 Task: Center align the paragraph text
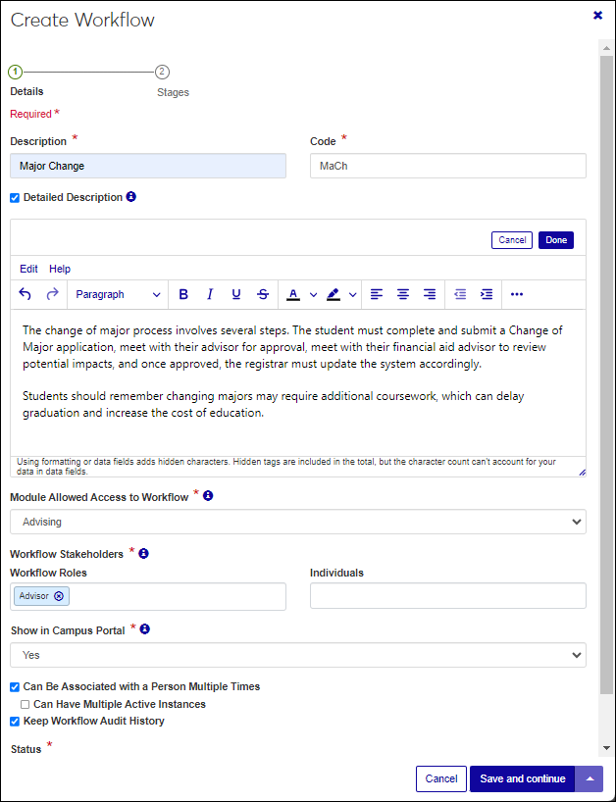point(403,294)
